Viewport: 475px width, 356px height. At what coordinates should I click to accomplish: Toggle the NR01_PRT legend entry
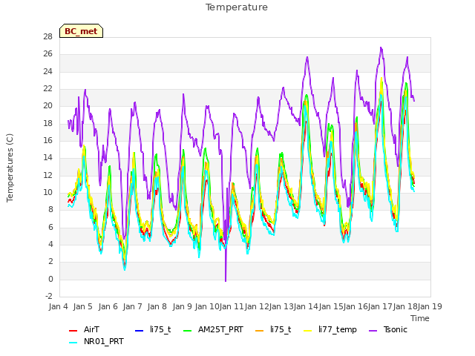(104, 341)
